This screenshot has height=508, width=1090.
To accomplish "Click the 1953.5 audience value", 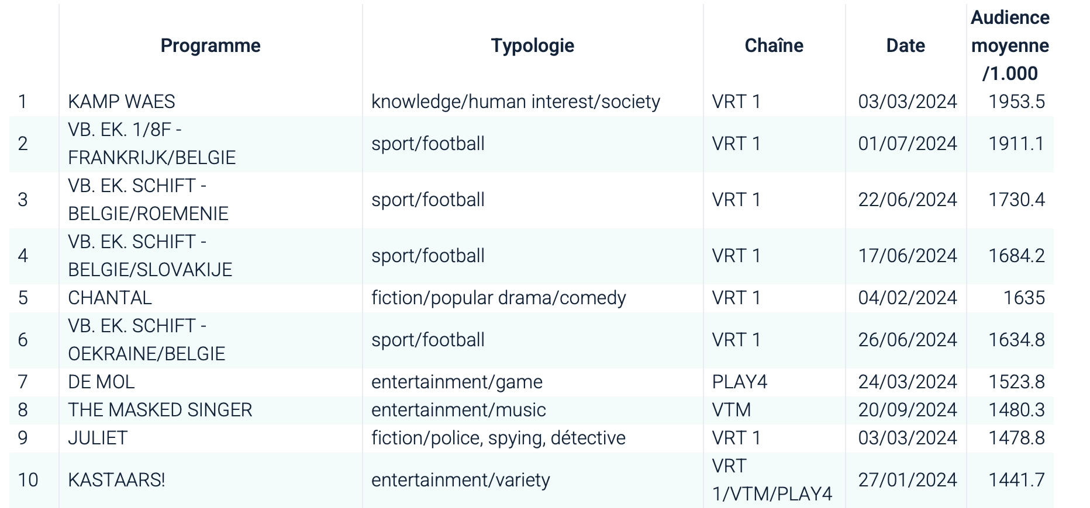I will (x=1016, y=102).
